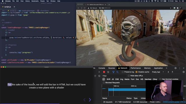Image resolution: width=186 pixels, height=104 pixels.
Task: Switch to the Performance tab
Action: [136, 68]
